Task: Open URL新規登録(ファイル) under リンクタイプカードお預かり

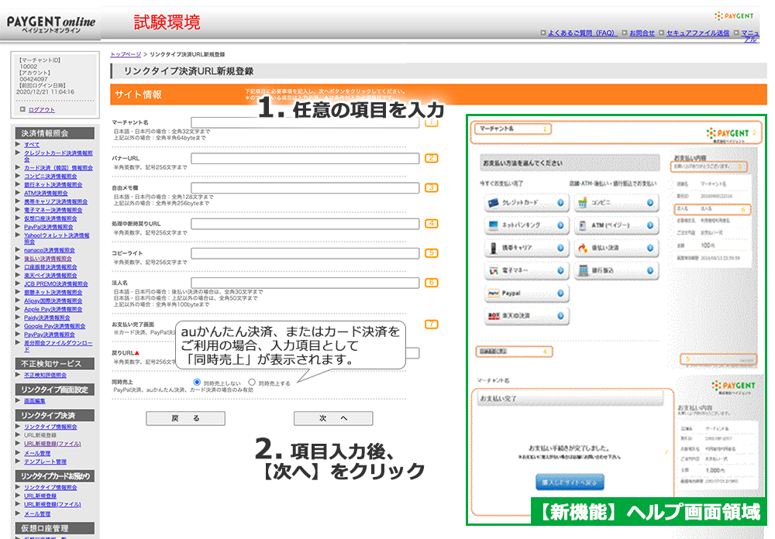Action: [53, 504]
